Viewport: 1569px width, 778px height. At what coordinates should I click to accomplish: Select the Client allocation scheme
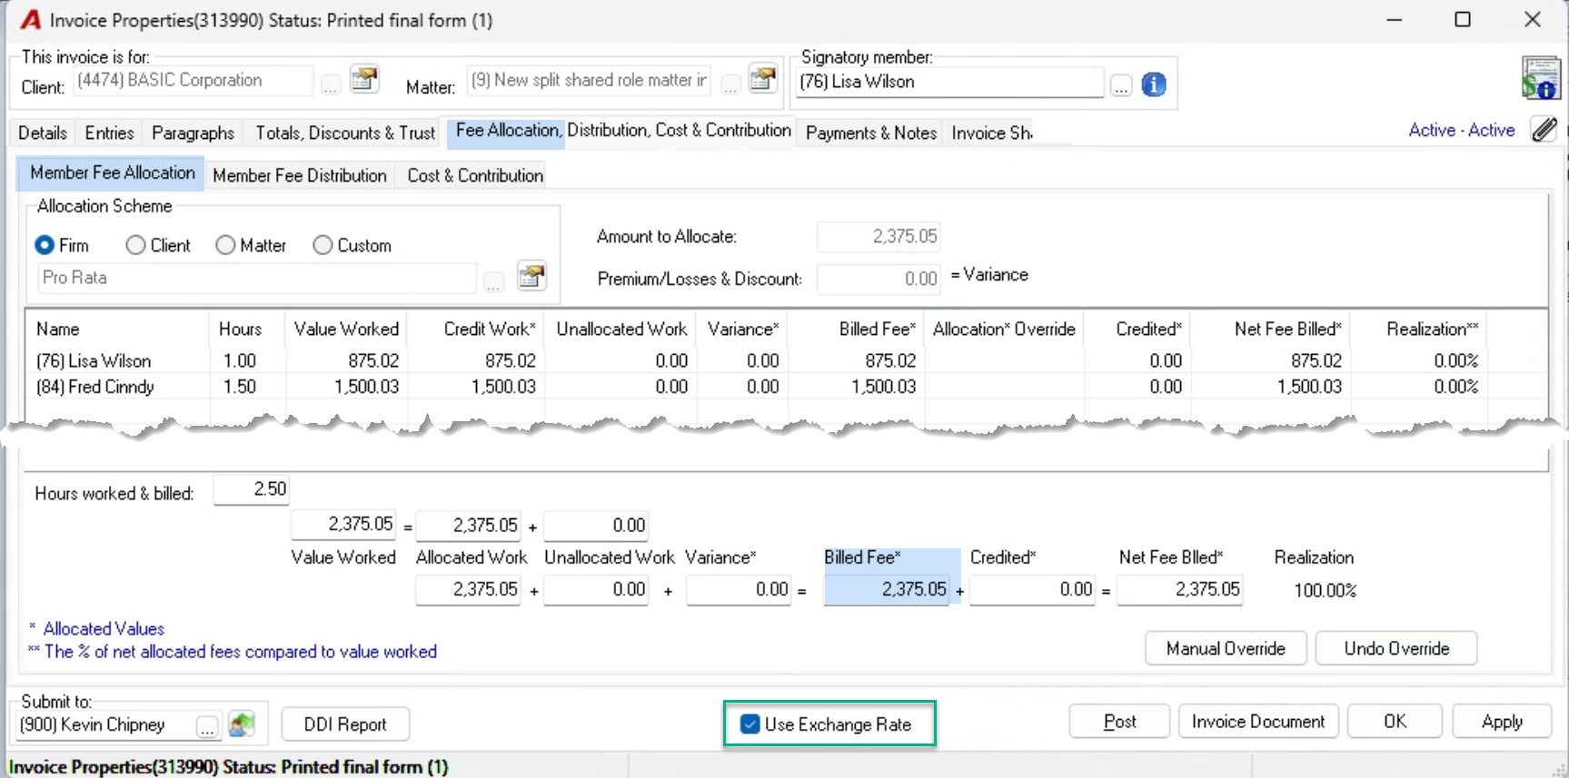[158, 245]
